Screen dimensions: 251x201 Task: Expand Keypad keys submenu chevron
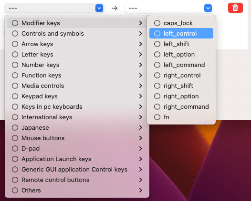(141, 96)
